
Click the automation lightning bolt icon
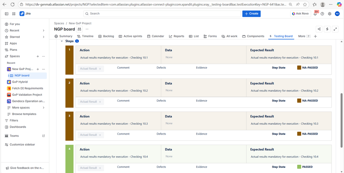pyautogui.click(x=327, y=29)
